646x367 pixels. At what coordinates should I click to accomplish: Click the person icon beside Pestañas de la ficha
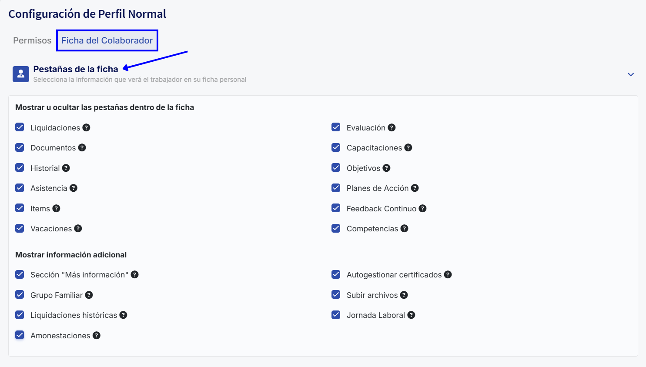(20, 74)
